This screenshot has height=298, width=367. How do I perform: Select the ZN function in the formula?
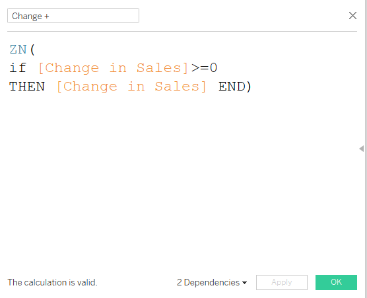pos(18,50)
